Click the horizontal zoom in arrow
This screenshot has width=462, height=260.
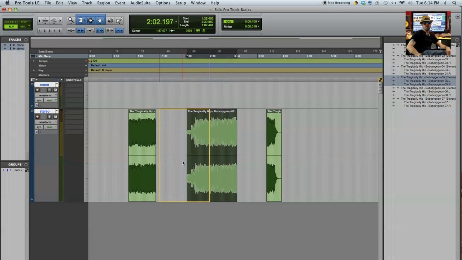click(x=60, y=21)
